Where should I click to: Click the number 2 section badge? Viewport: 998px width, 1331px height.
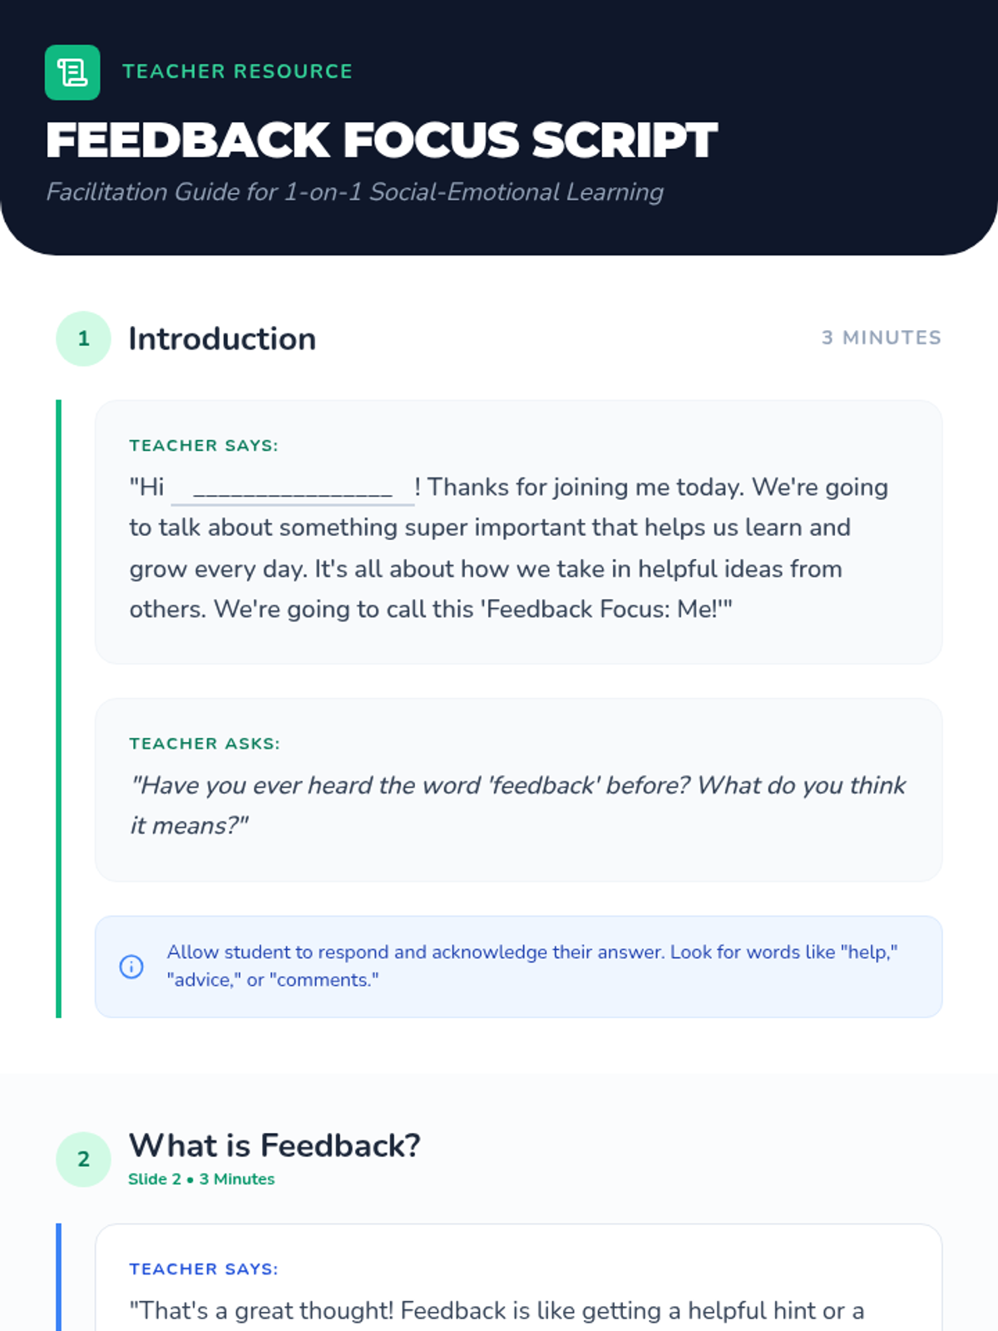tap(83, 1159)
